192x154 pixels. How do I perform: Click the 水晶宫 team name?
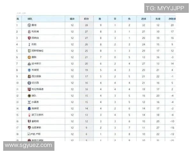35,102
